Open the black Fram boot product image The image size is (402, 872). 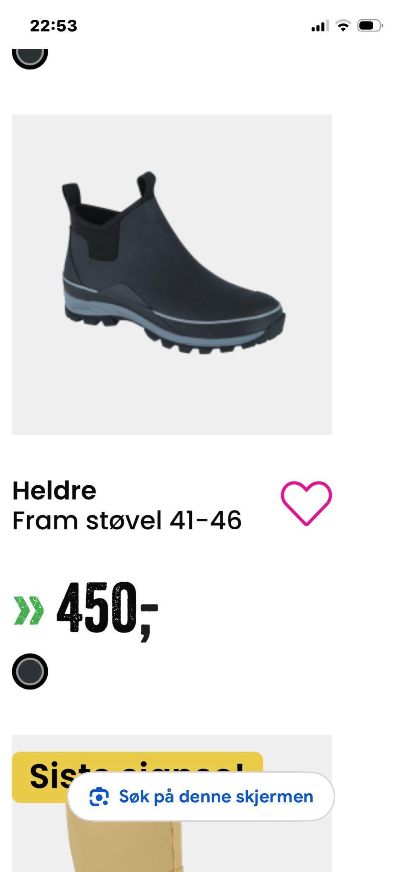[172, 275]
